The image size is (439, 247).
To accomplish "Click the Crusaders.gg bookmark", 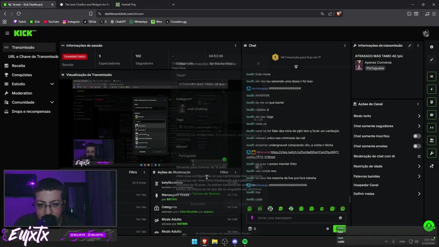I will [x=176, y=22].
